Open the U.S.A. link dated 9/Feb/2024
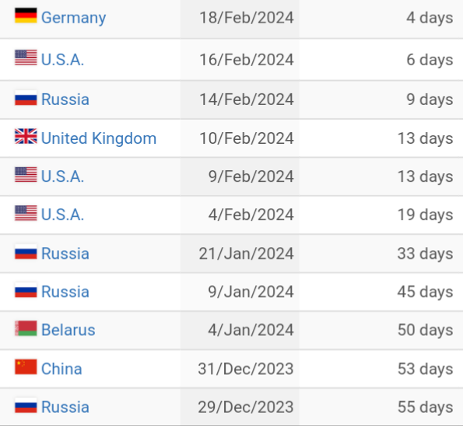Viewport: 463px width, 426px height. click(62, 176)
